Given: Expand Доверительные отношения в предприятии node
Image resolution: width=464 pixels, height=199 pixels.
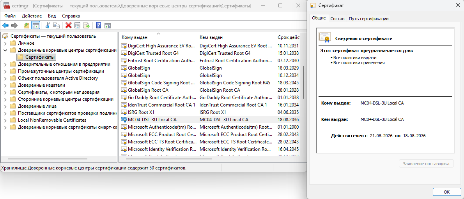Looking at the screenshot, I should click(x=5, y=64).
